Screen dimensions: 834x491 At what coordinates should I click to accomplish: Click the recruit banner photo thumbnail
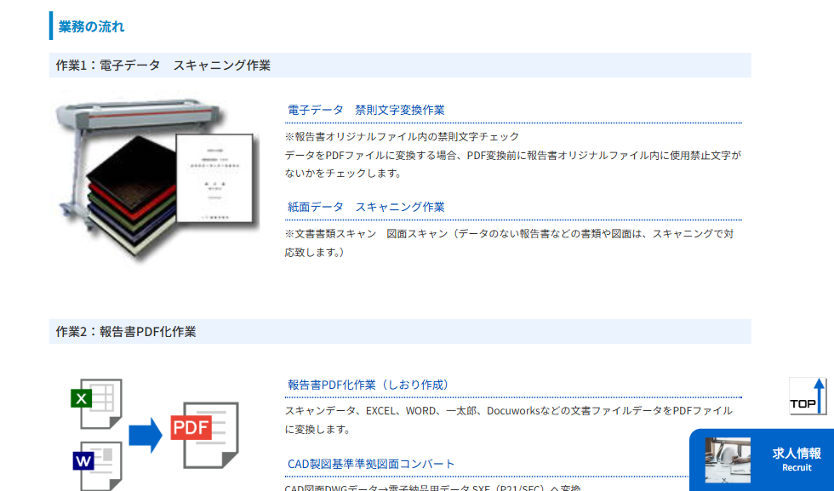728,460
